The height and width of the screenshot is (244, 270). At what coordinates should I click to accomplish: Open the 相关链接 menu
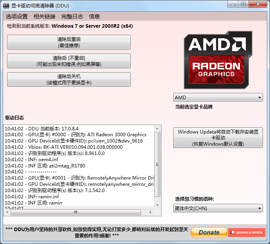tap(44, 16)
